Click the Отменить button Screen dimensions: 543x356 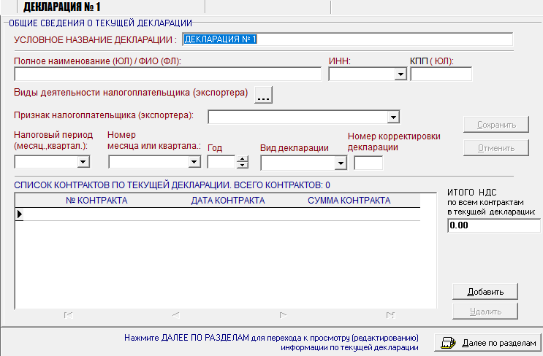pos(496,147)
